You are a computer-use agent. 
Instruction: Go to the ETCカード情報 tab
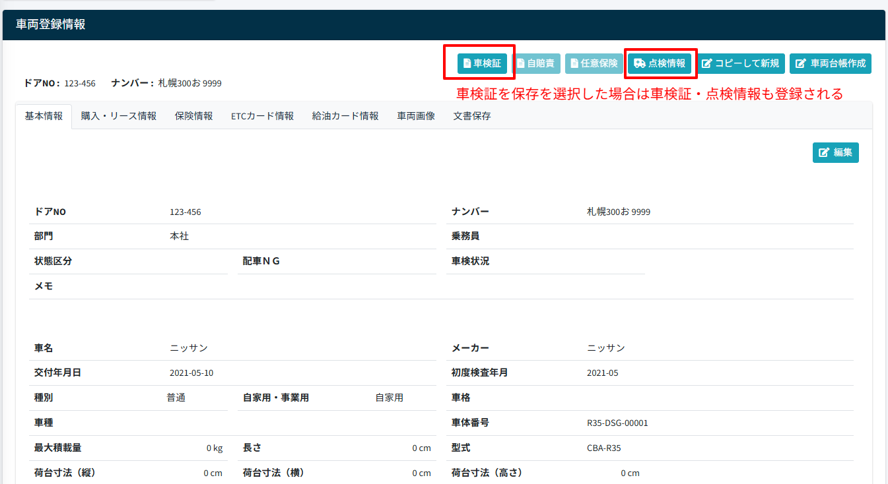tap(262, 116)
